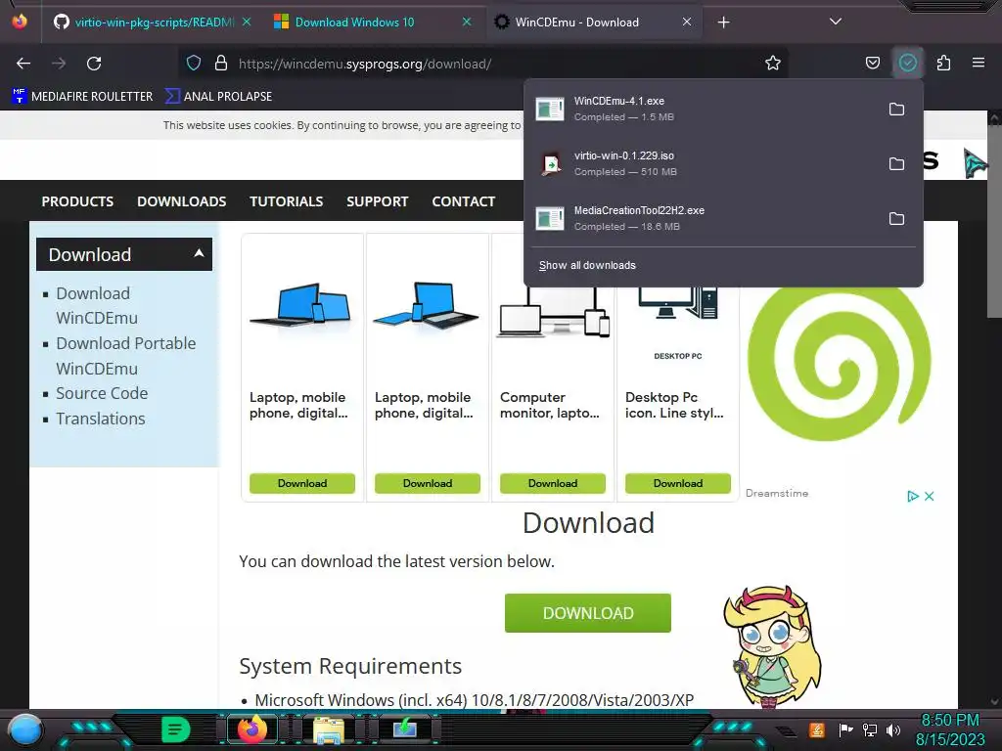
Task: Download the second laptop mobile phone ad image
Action: tap(428, 483)
